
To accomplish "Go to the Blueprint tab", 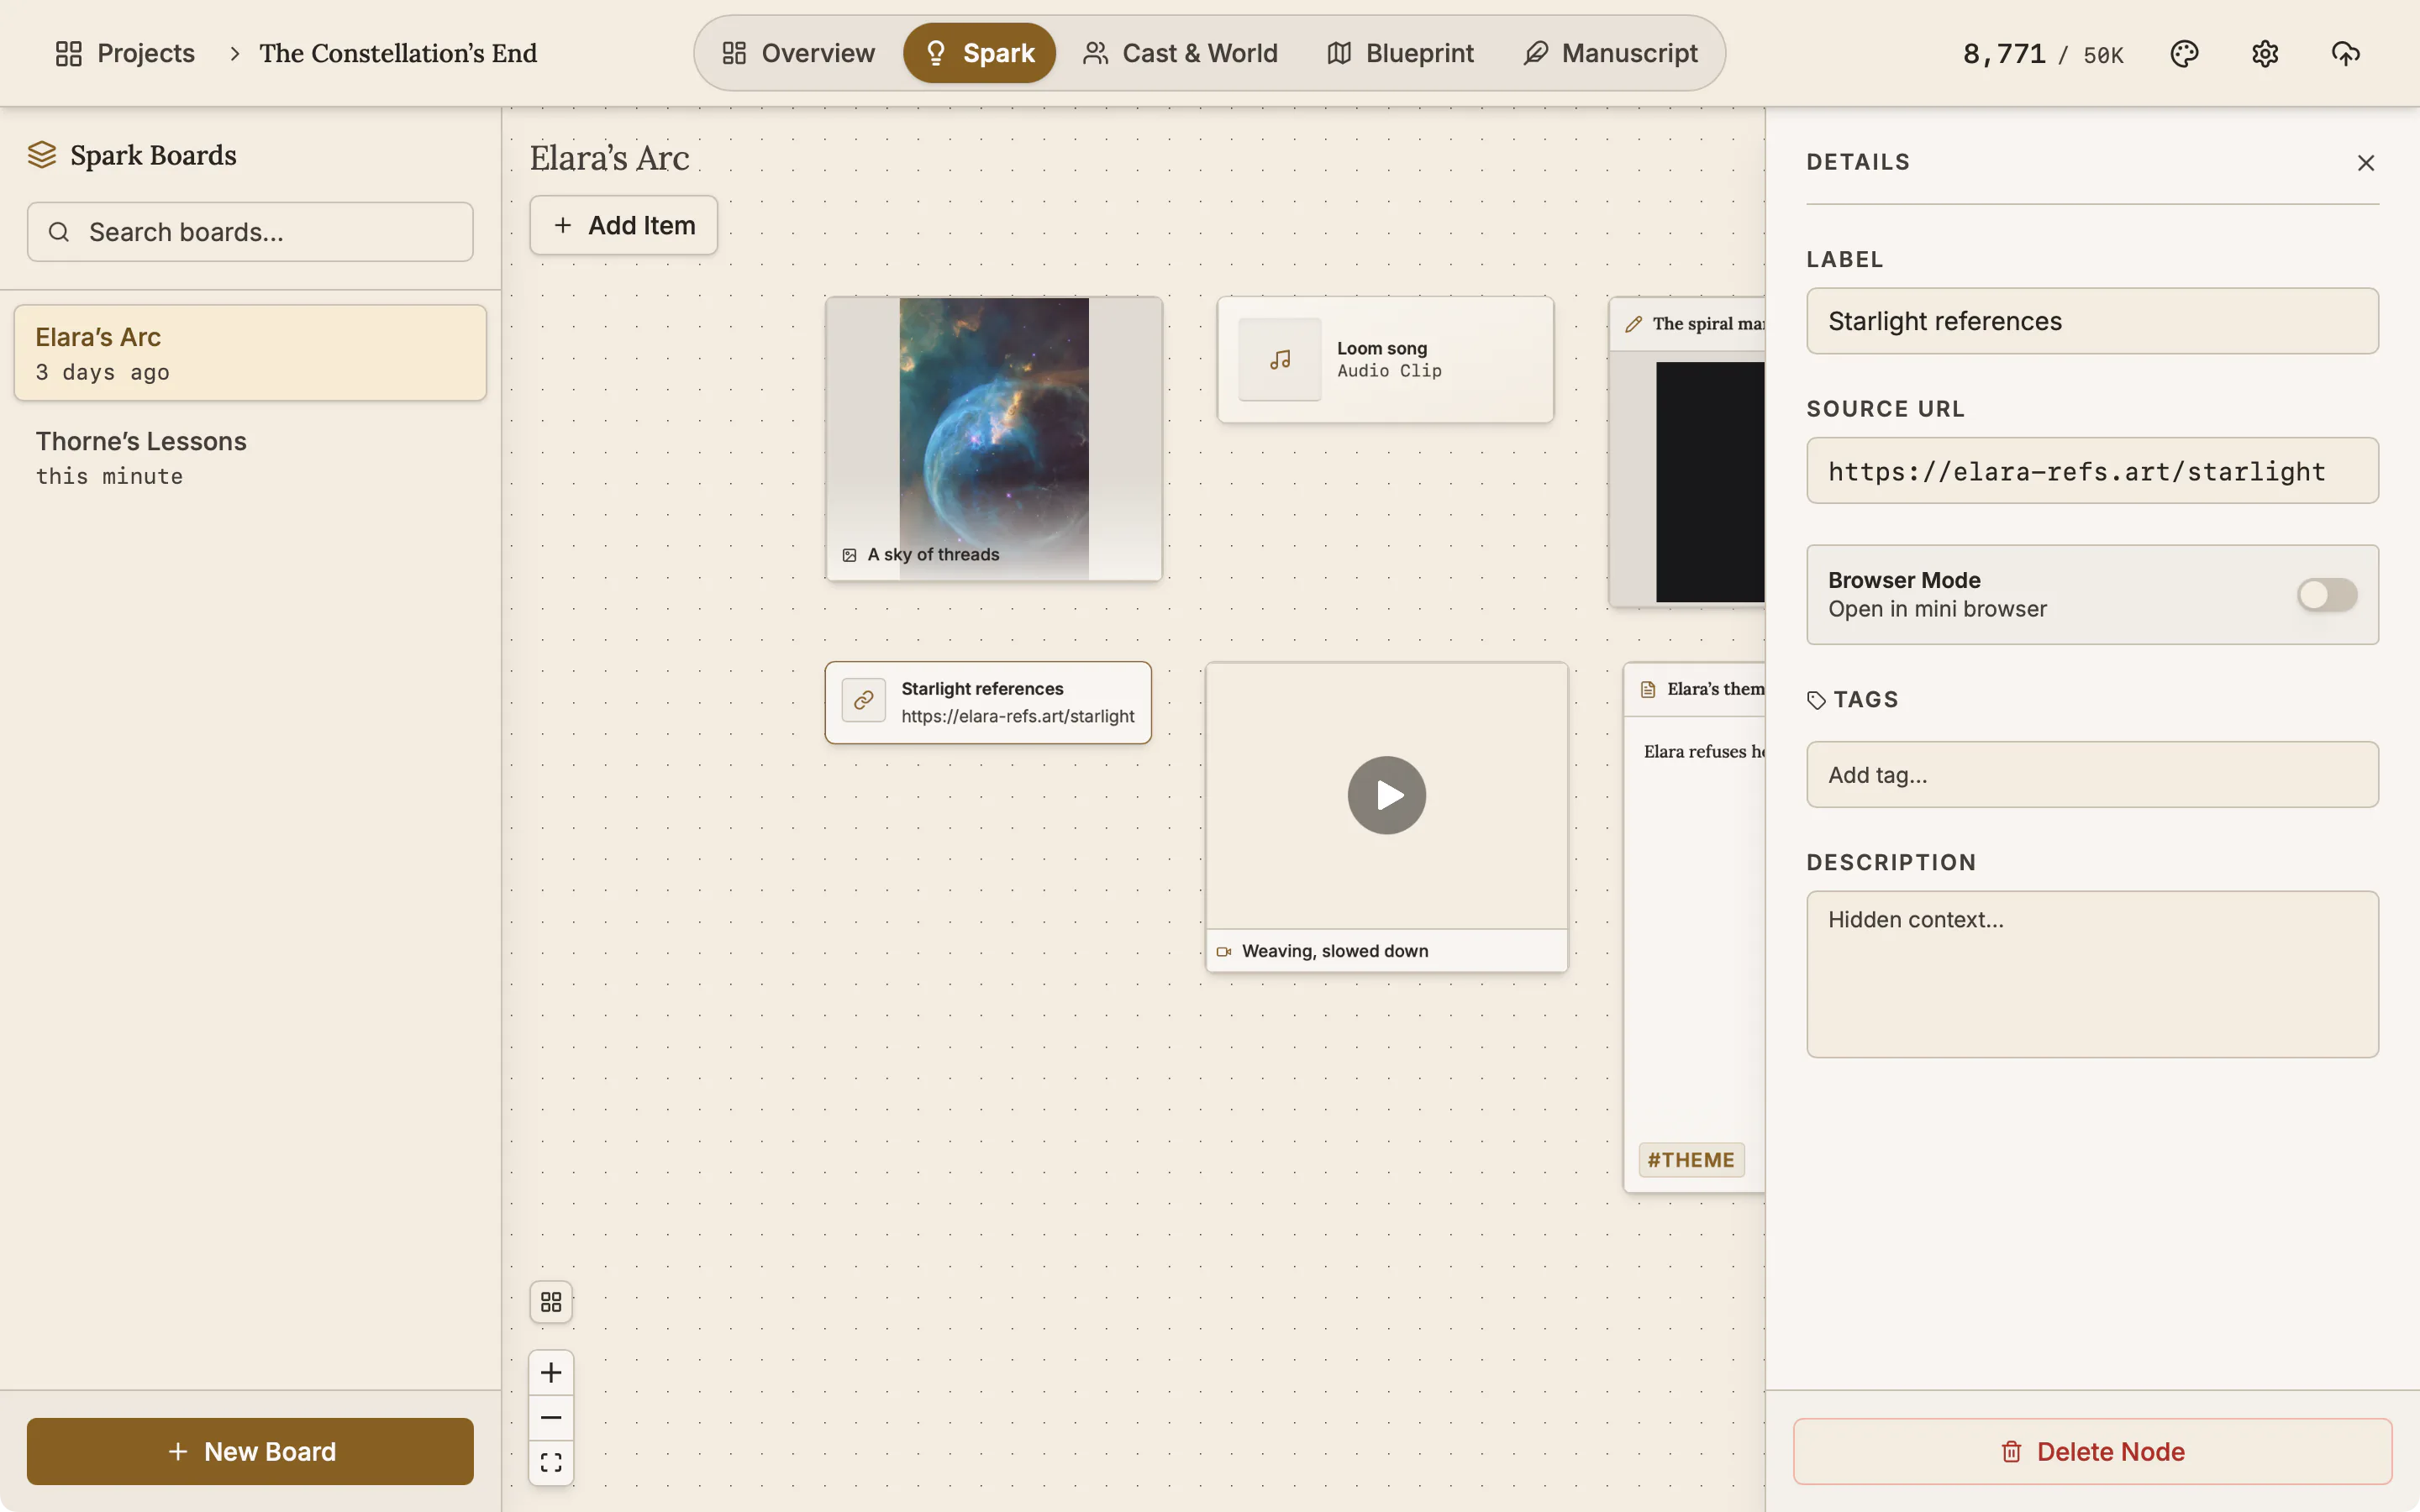I will pyautogui.click(x=1400, y=53).
